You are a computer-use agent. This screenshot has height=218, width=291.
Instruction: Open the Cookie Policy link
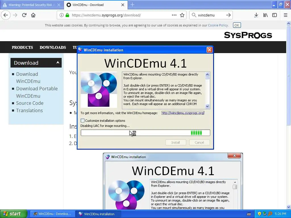218,25
